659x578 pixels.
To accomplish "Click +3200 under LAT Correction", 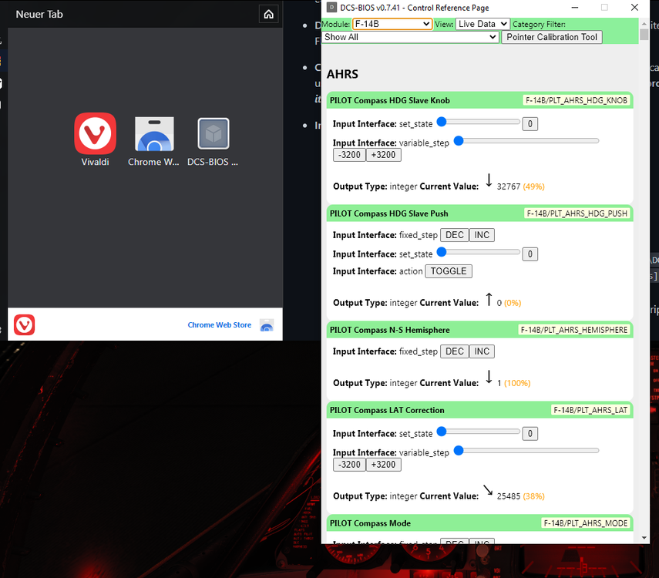I will 383,465.
